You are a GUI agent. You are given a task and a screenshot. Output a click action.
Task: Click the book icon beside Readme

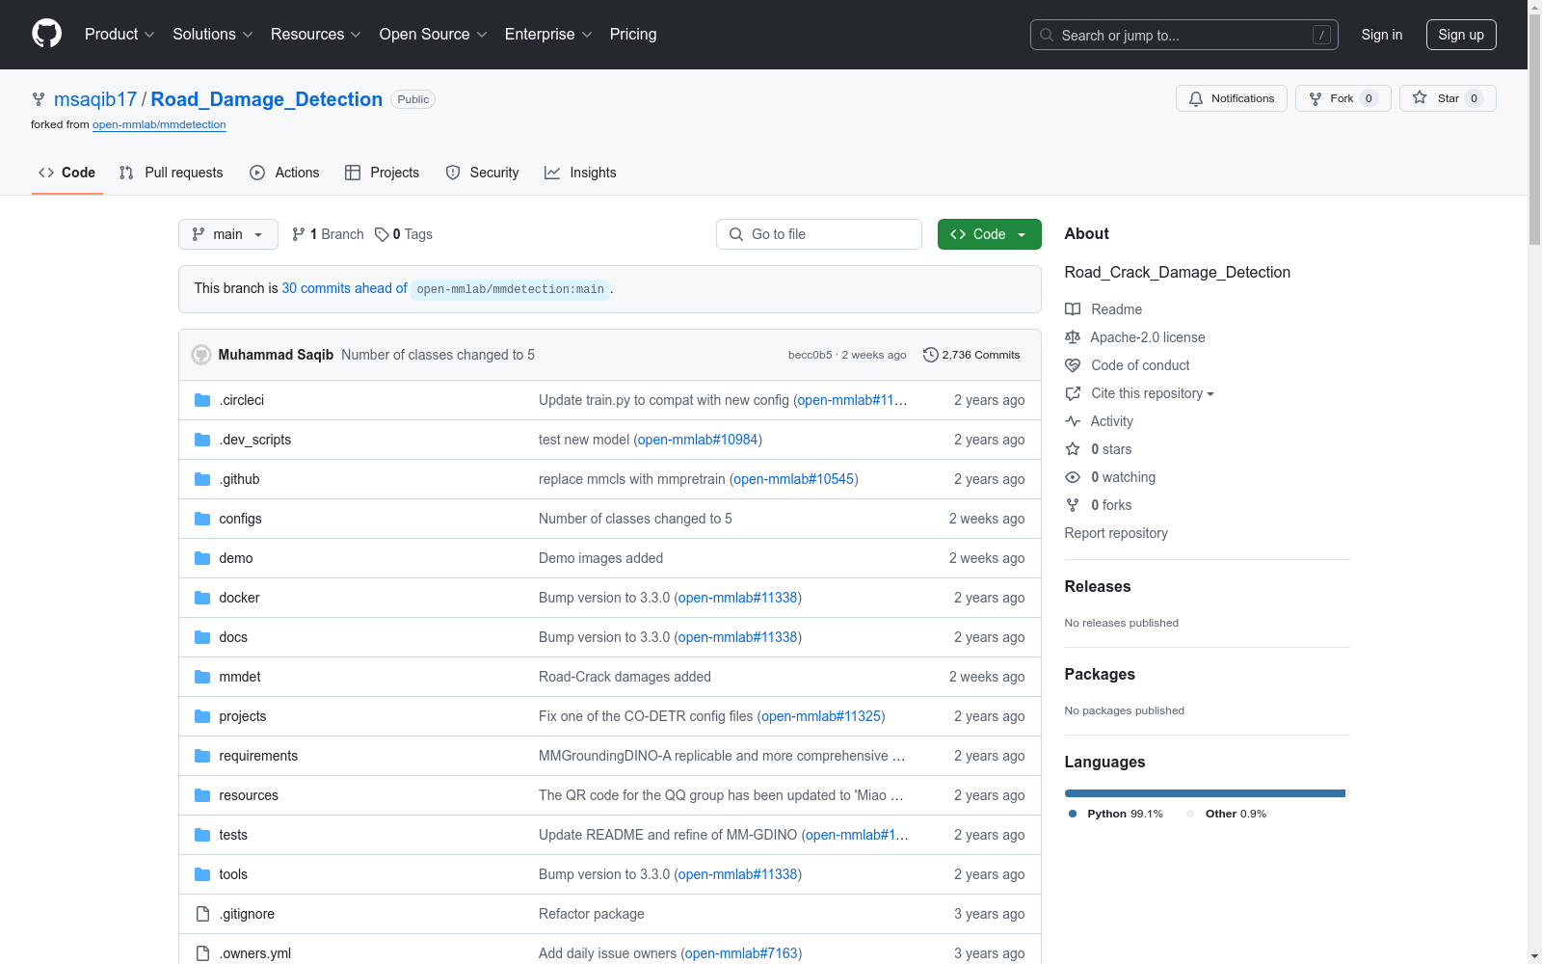(1073, 309)
